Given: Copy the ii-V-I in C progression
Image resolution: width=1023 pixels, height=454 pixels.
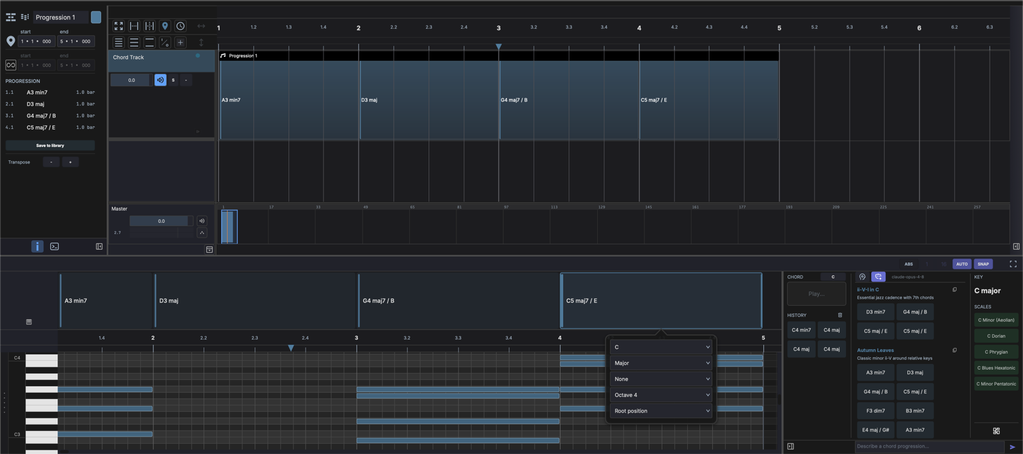Looking at the screenshot, I should pos(955,290).
